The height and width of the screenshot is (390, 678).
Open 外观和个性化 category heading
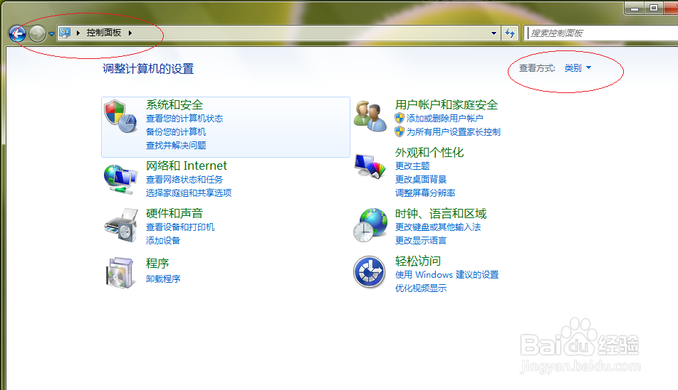429,152
